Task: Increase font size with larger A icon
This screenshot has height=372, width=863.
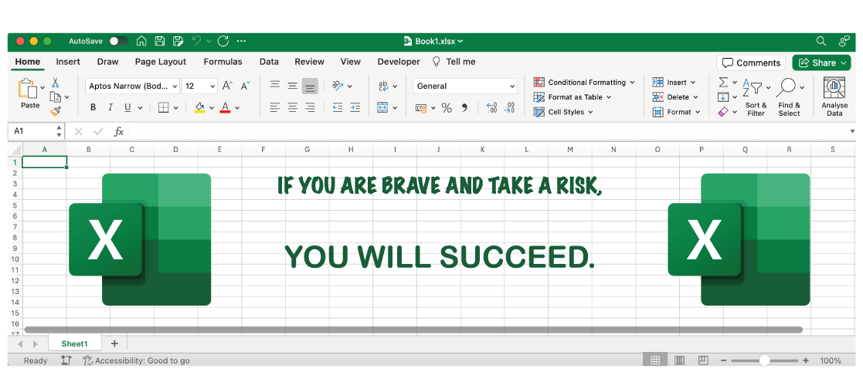Action: coord(227,86)
